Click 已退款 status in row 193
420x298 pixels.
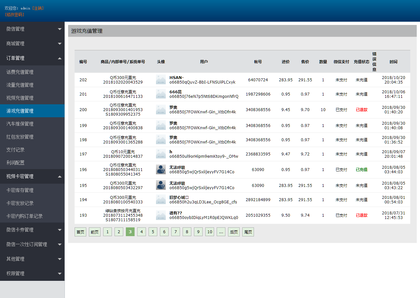(x=362, y=215)
